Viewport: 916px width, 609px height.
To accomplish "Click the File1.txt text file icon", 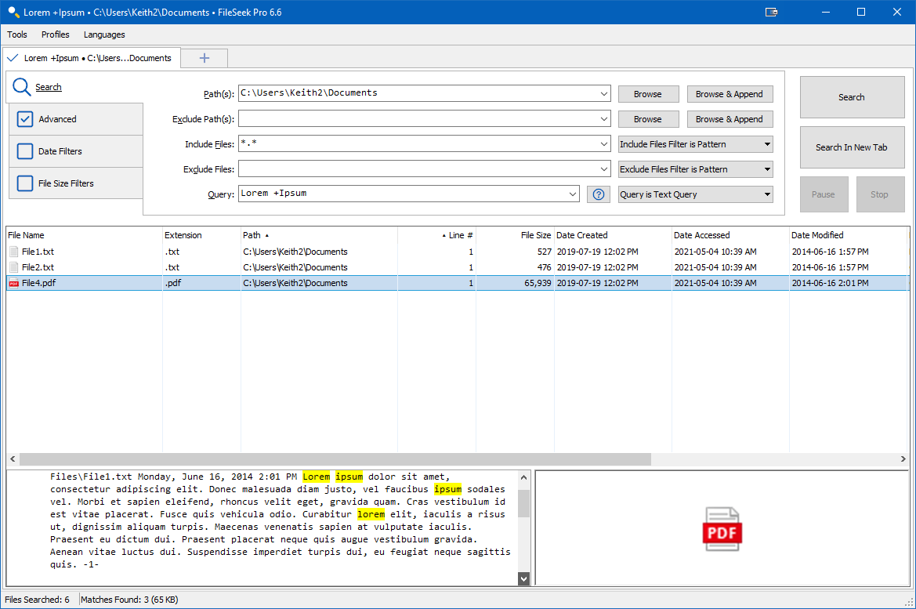I will (x=13, y=252).
